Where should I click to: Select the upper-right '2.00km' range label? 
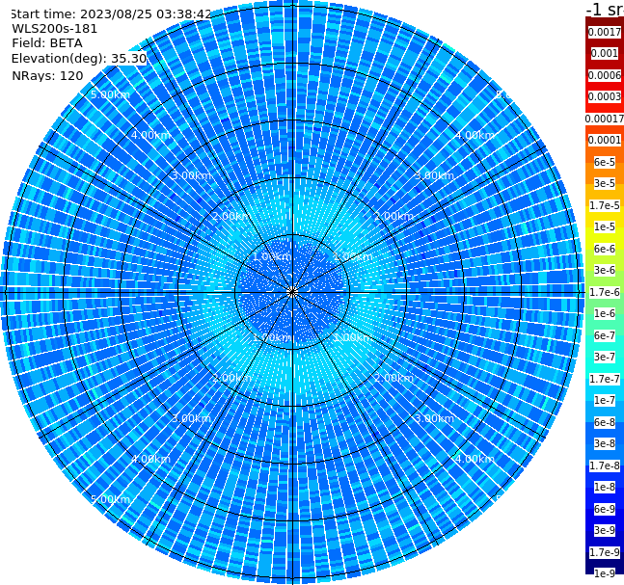coord(394,216)
